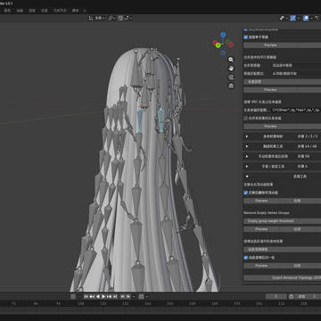Click the bottom blue negative Z gizmo circle
The height and width of the screenshot is (321, 321).
(x=223, y=53)
